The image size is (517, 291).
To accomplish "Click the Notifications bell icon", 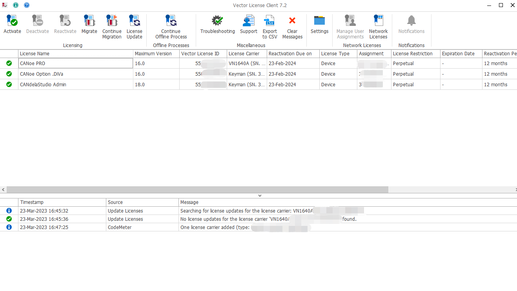I will (411, 21).
